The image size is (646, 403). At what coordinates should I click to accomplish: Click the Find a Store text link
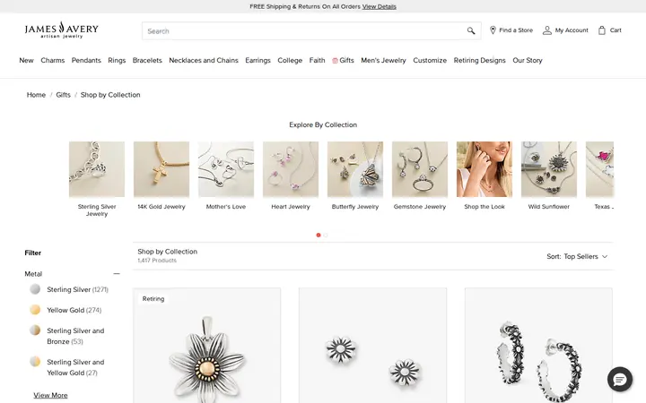(516, 30)
